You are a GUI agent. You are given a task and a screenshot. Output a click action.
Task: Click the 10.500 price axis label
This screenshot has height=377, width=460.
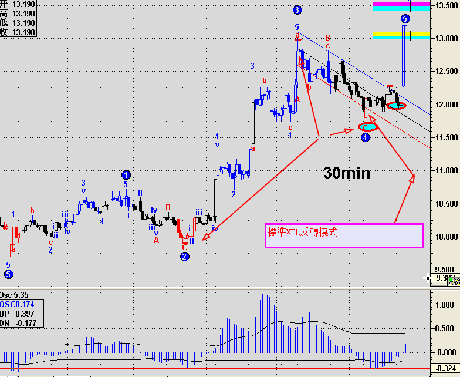(x=446, y=203)
